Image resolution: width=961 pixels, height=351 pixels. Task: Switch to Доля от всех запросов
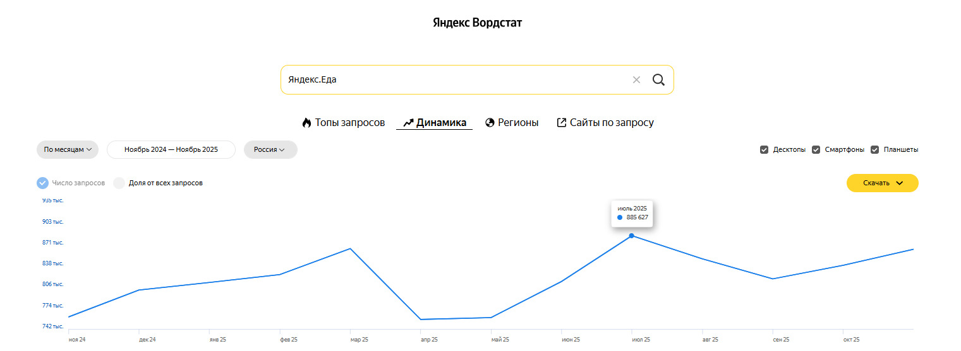click(x=119, y=183)
